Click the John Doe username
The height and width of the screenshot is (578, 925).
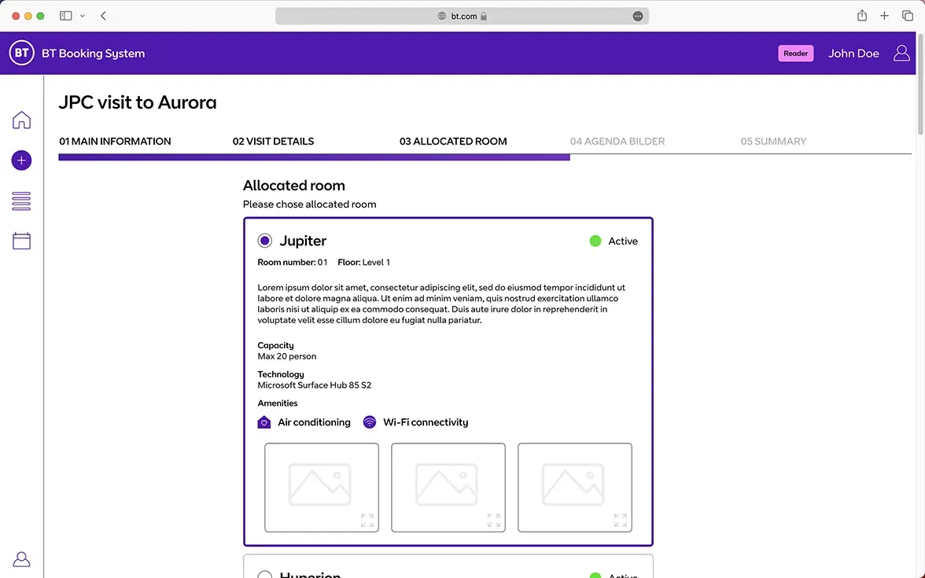(853, 53)
